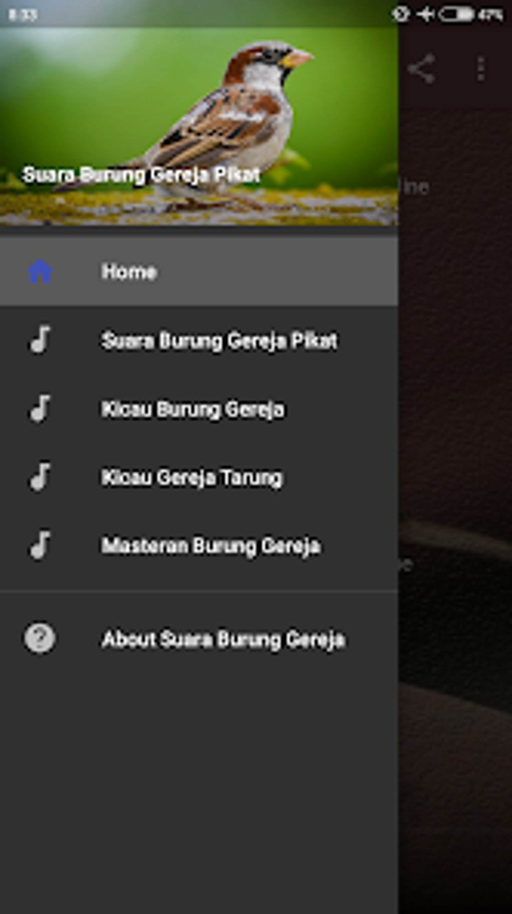Click music note beside Suara Burung Gereja Pikat entry
Viewport: 512px width, 914px height.
[x=40, y=340]
